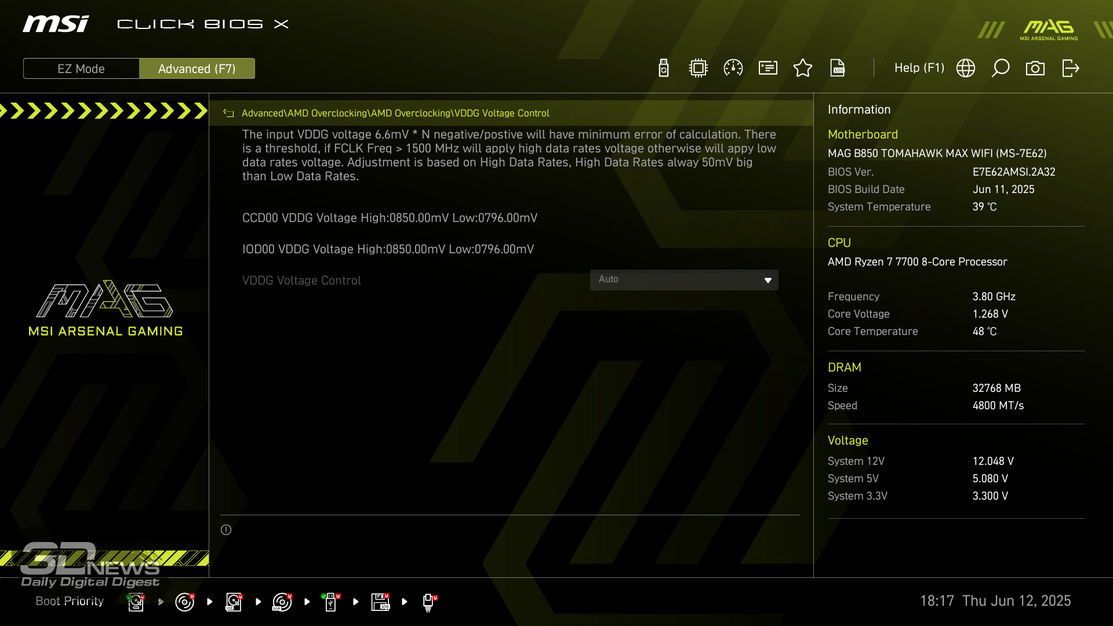Click the BIOS Build Date Jun 11, 2025
Viewport: 1113px width, 626px height.
click(x=1003, y=190)
